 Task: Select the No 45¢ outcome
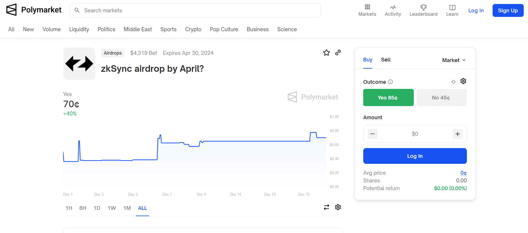[x=441, y=97]
